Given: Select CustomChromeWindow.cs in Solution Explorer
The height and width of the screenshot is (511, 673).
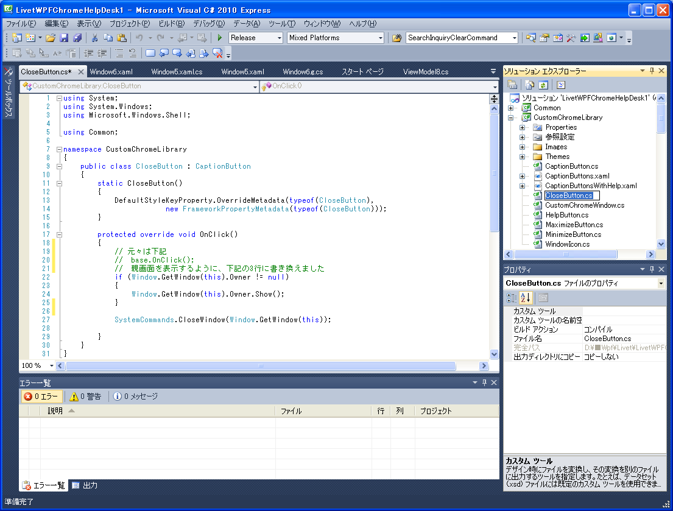Looking at the screenshot, I should tap(585, 205).
